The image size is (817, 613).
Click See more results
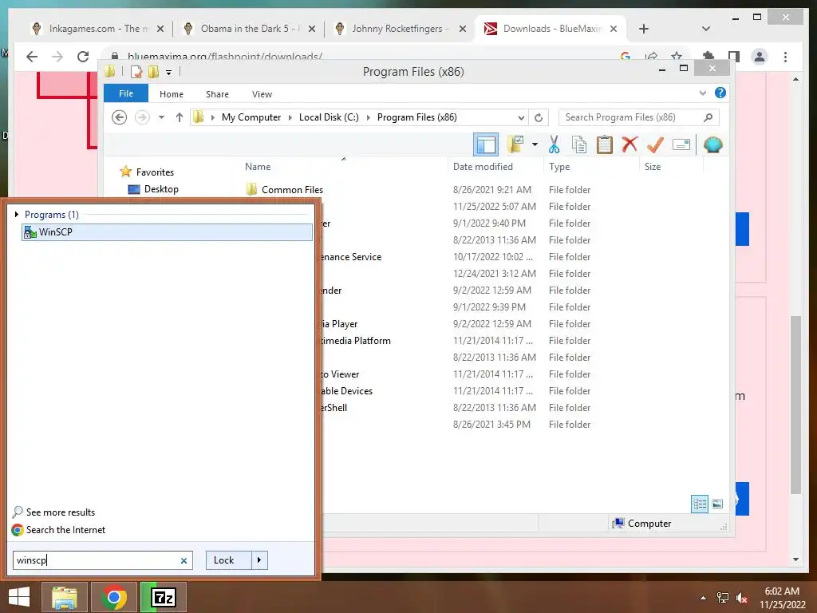61,512
